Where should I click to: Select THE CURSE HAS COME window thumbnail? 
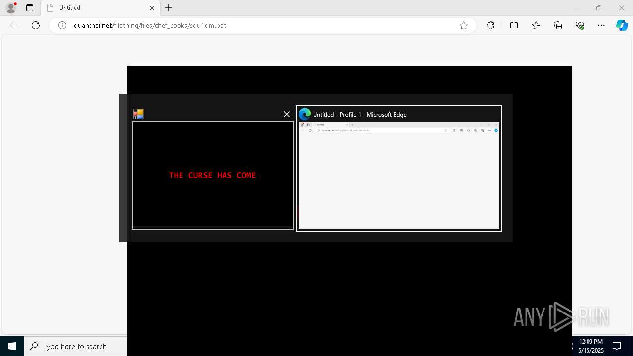click(x=213, y=176)
